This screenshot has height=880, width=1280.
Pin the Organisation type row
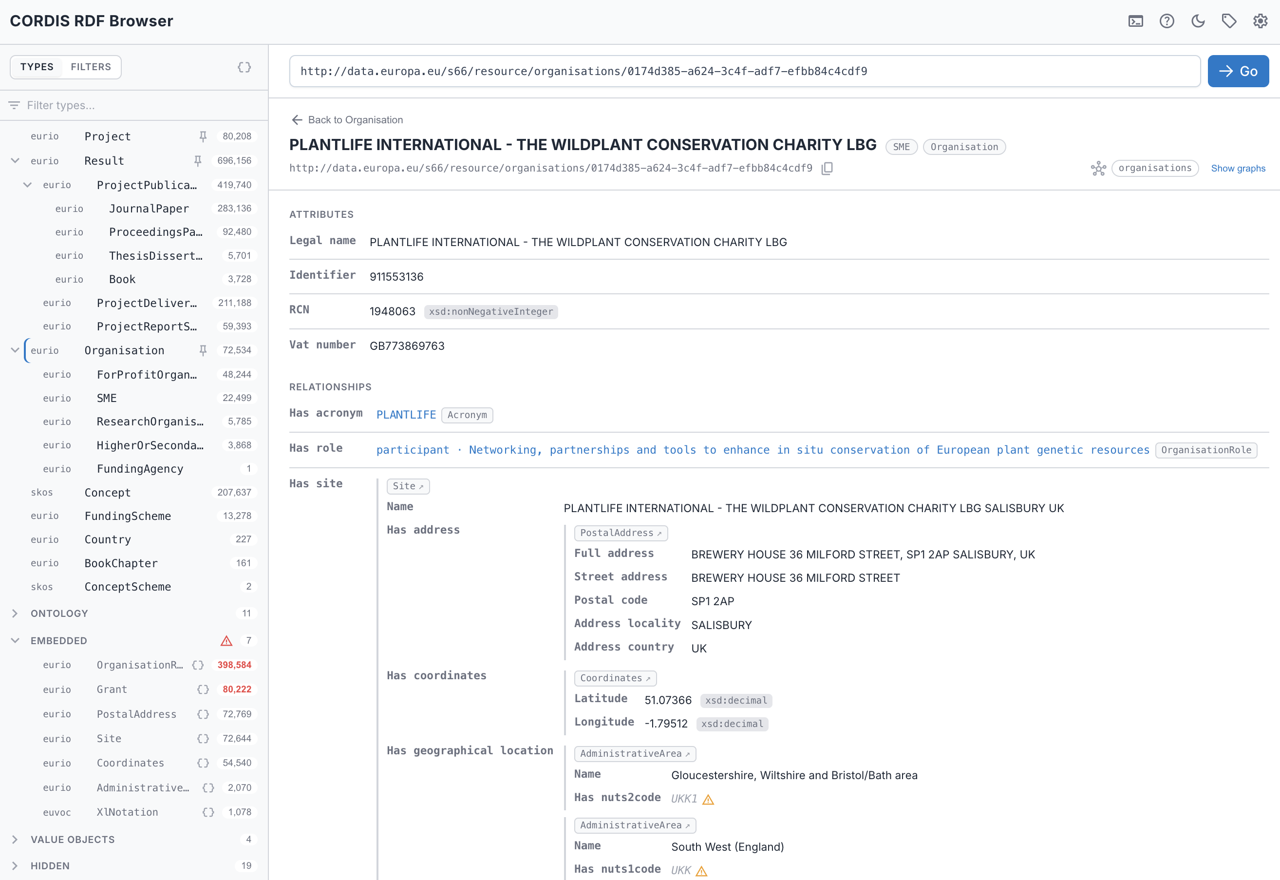click(x=203, y=350)
